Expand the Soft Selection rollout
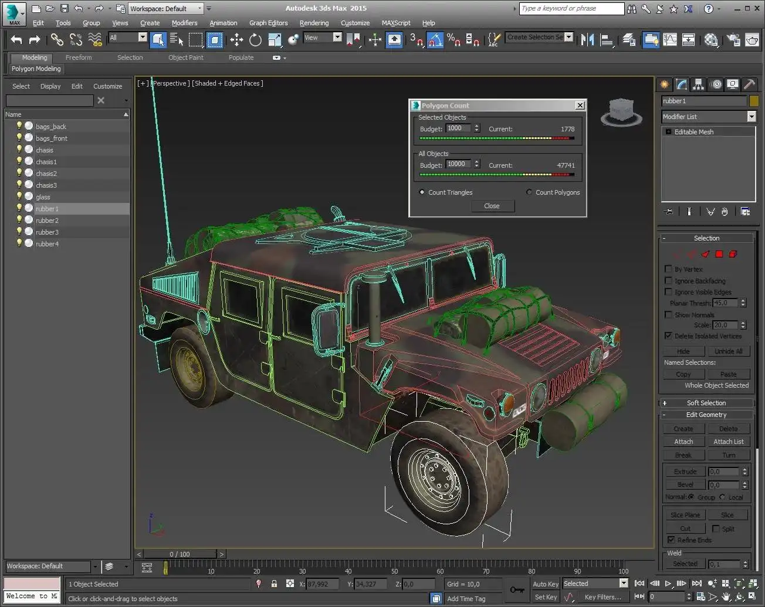 tap(706, 403)
